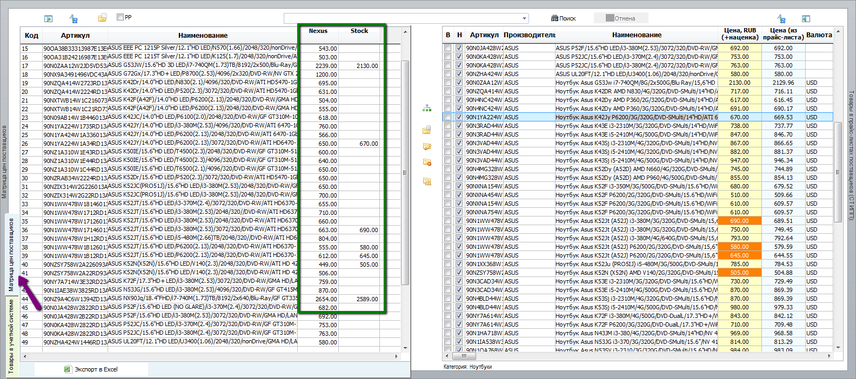Image resolution: width=856 pixels, height=379 pixels.
Task: Tick the В checkbox of the G53Jw i7-740QM row
Action: (447, 83)
